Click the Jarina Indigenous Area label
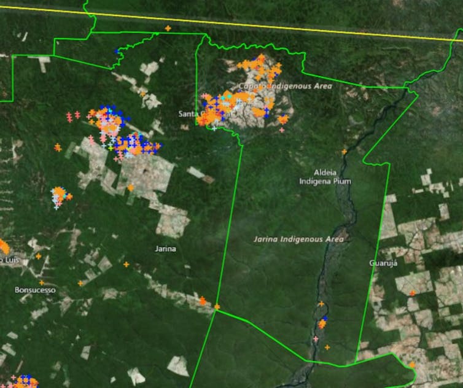 point(299,239)
